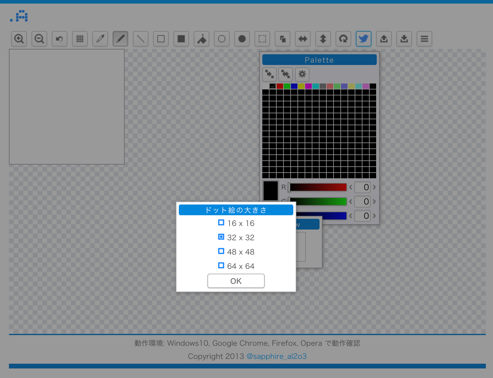Select the pencil drawing tool

[x=120, y=39]
